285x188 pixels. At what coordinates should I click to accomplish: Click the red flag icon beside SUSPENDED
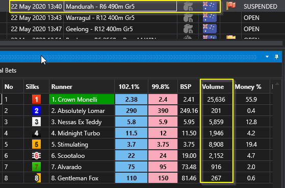[231, 6]
